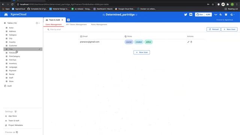
Task: Click the Reload button
Action: 213,29
